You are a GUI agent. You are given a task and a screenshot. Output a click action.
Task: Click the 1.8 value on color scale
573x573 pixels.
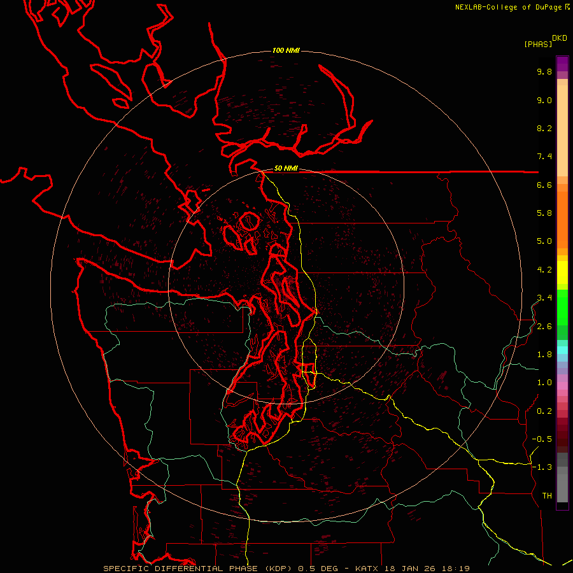point(544,355)
